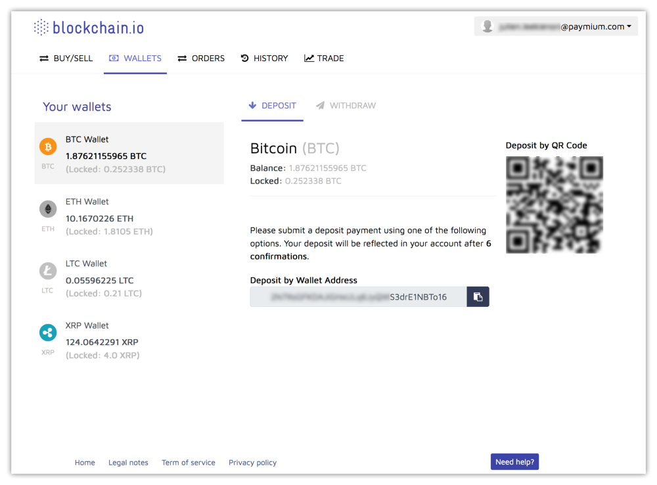Click the Bitcoin (BTC) heading
The image size is (657, 485).
coord(294,149)
